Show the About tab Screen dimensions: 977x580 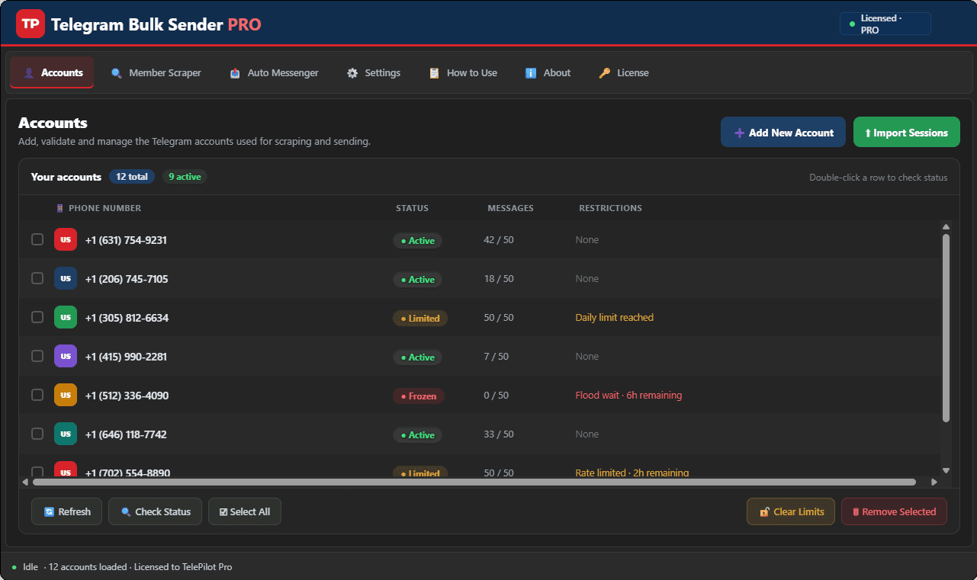click(x=548, y=72)
